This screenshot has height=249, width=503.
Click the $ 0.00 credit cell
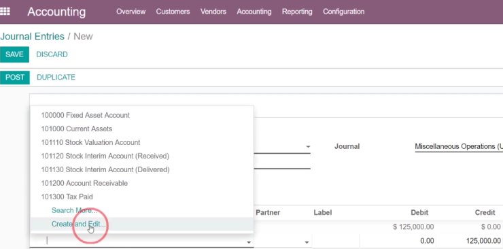click(x=491, y=227)
